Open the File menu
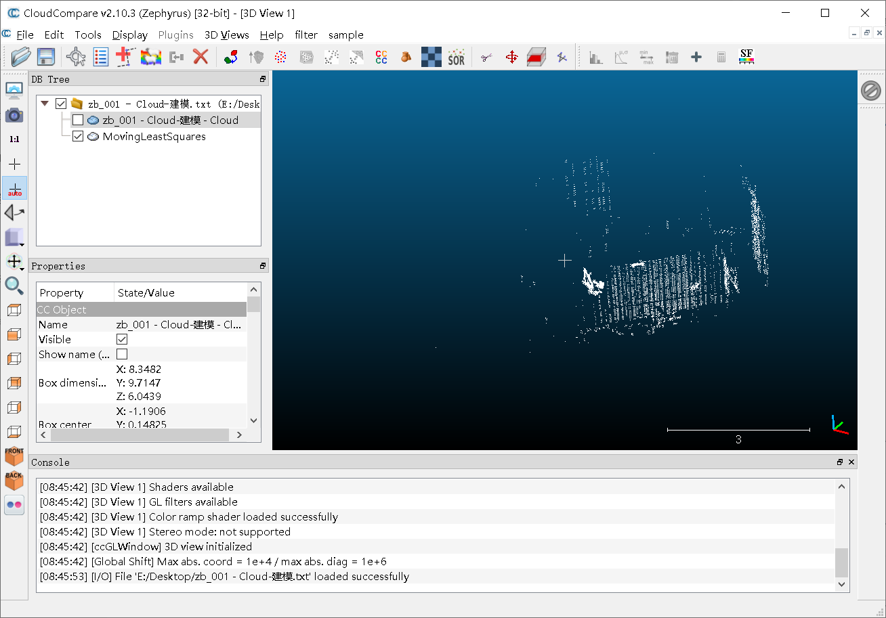The height and width of the screenshot is (618, 886). [25, 35]
